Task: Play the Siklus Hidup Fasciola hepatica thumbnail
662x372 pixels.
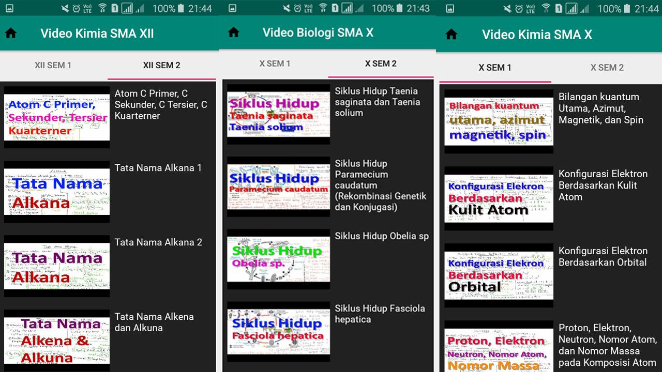Action: [279, 331]
